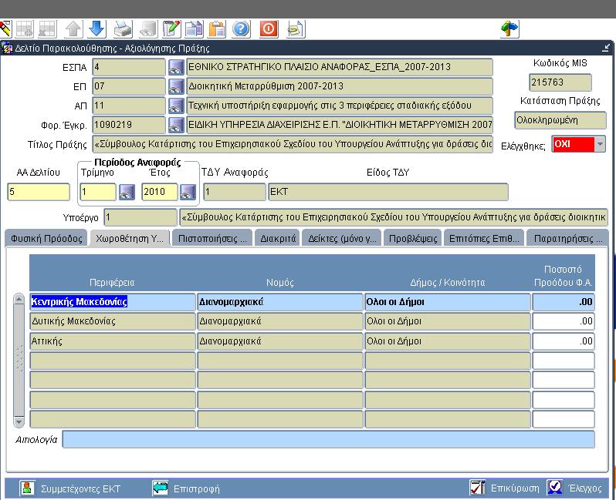Click the Επιστροφή button
616x500 pixels.
click(x=186, y=488)
